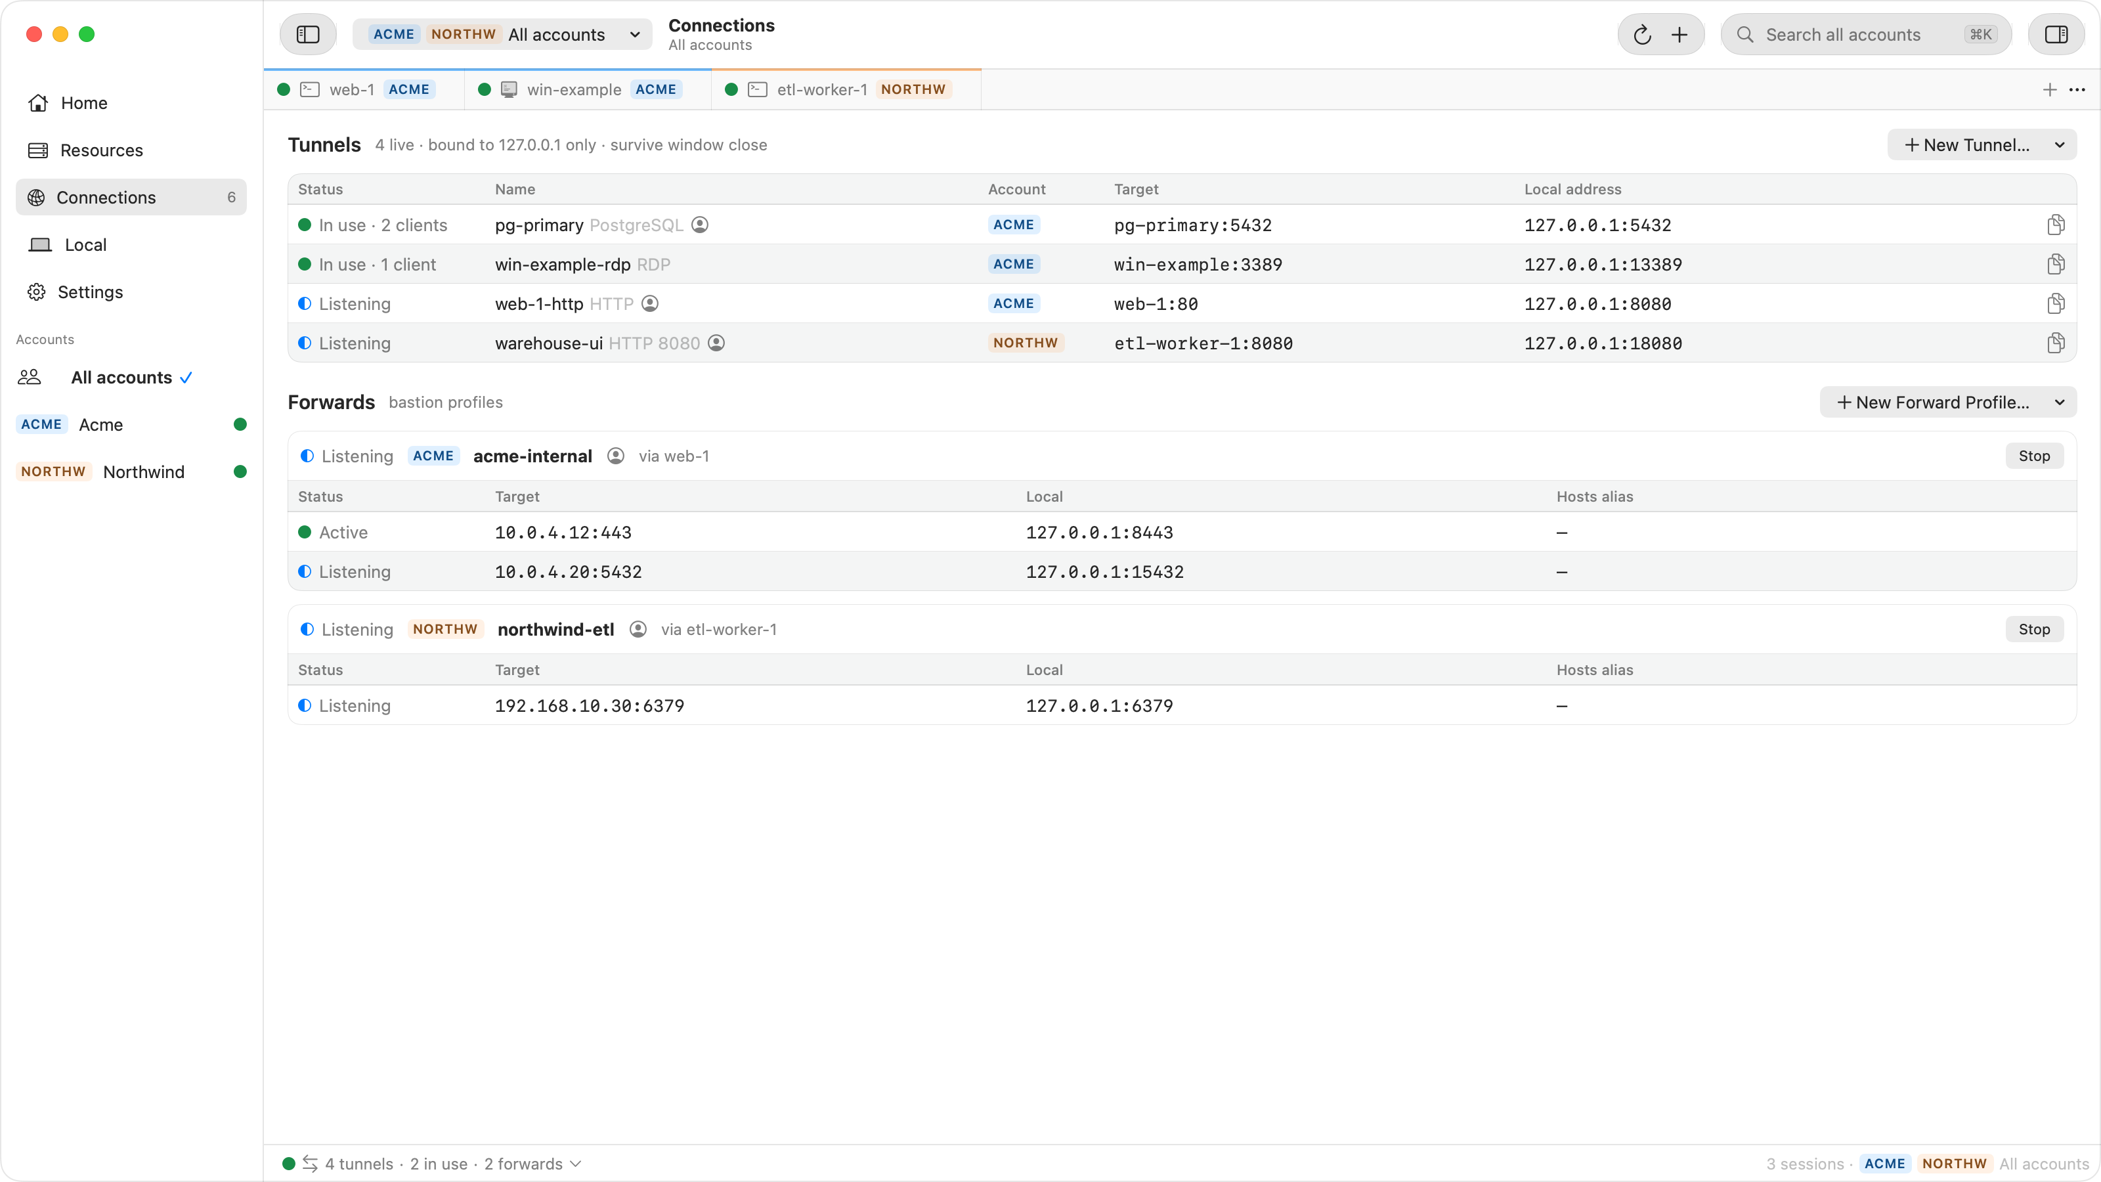The width and height of the screenshot is (2101, 1182).
Task: Select the Acme account in sidebar
Action: coord(131,424)
